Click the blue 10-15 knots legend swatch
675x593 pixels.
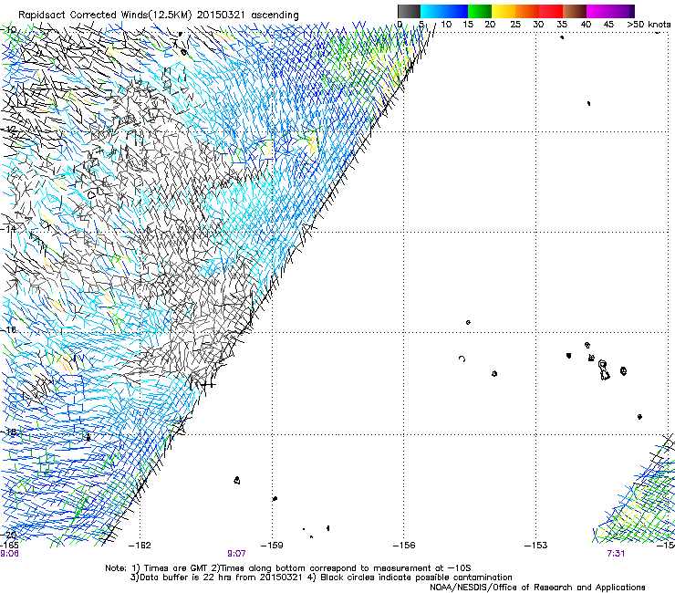pos(456,11)
